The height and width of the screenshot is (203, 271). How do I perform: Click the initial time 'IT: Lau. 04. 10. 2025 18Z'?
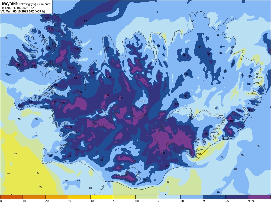pyautogui.click(x=17, y=8)
